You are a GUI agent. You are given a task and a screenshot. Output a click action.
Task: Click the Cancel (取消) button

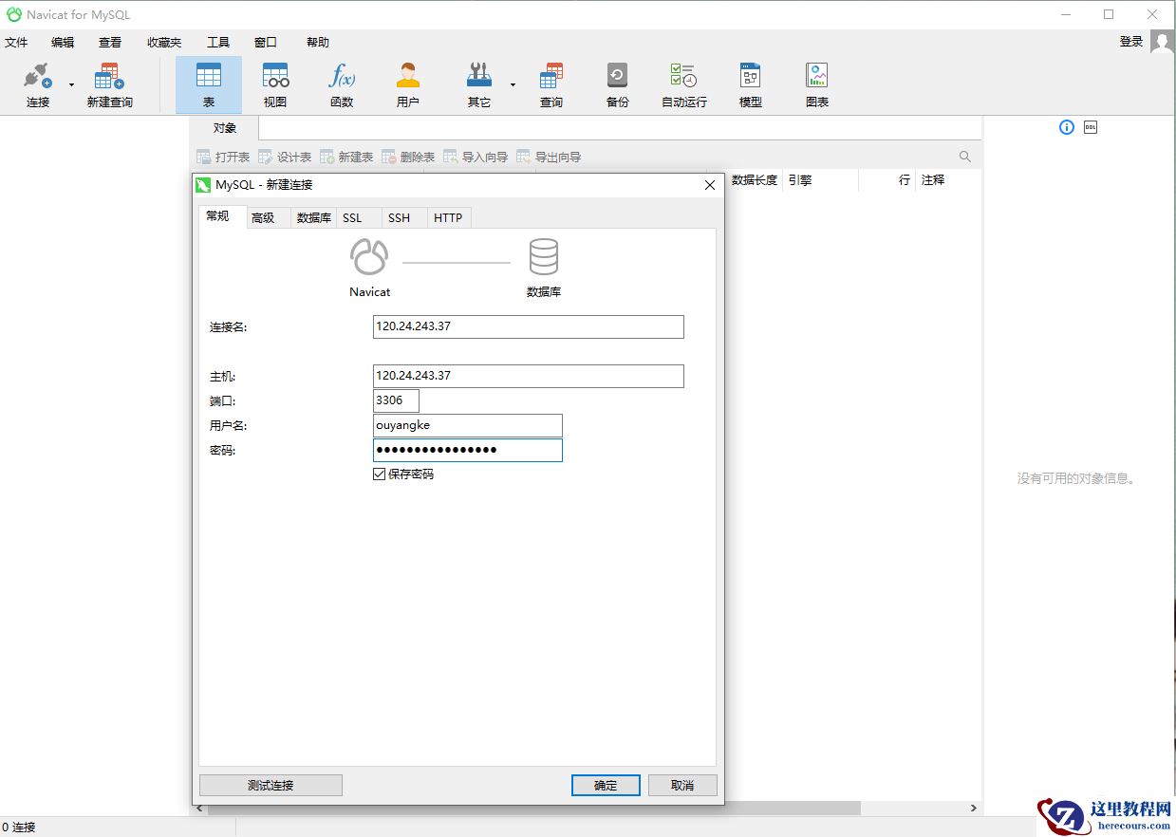(x=681, y=786)
